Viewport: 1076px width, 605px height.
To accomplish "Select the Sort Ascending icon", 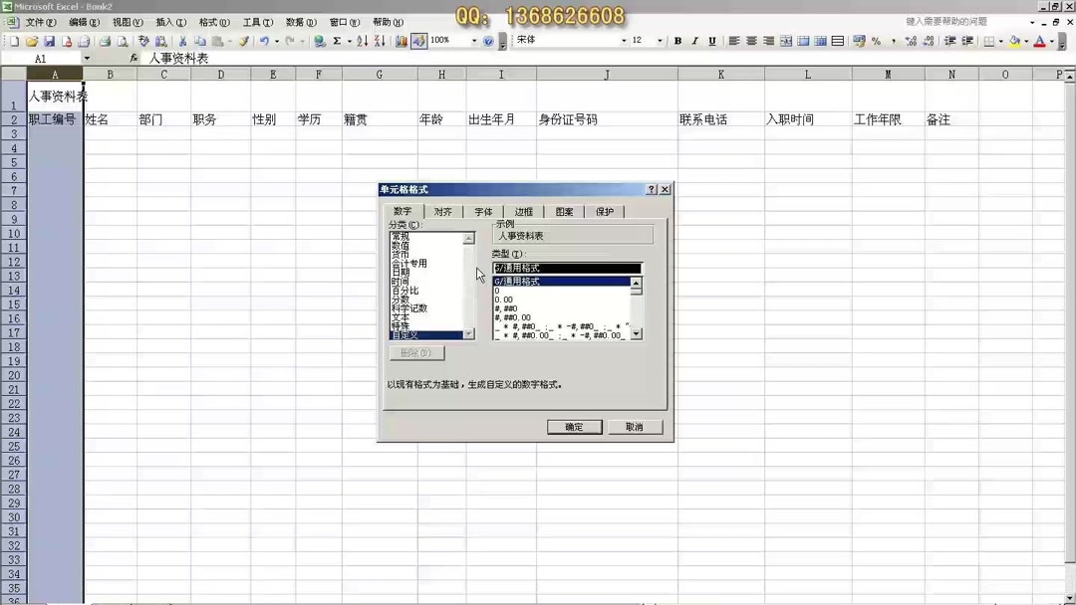I will (363, 42).
